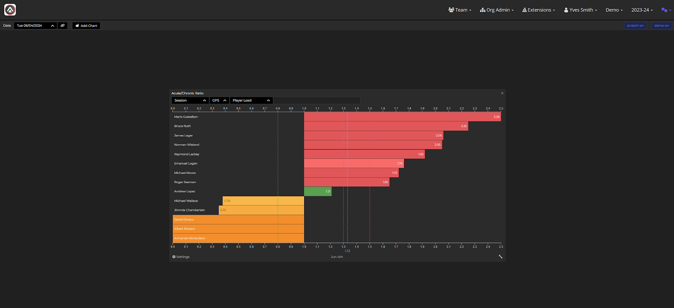Click the 1.33 marker value below the axis
This screenshot has height=308, width=674.
click(x=348, y=251)
